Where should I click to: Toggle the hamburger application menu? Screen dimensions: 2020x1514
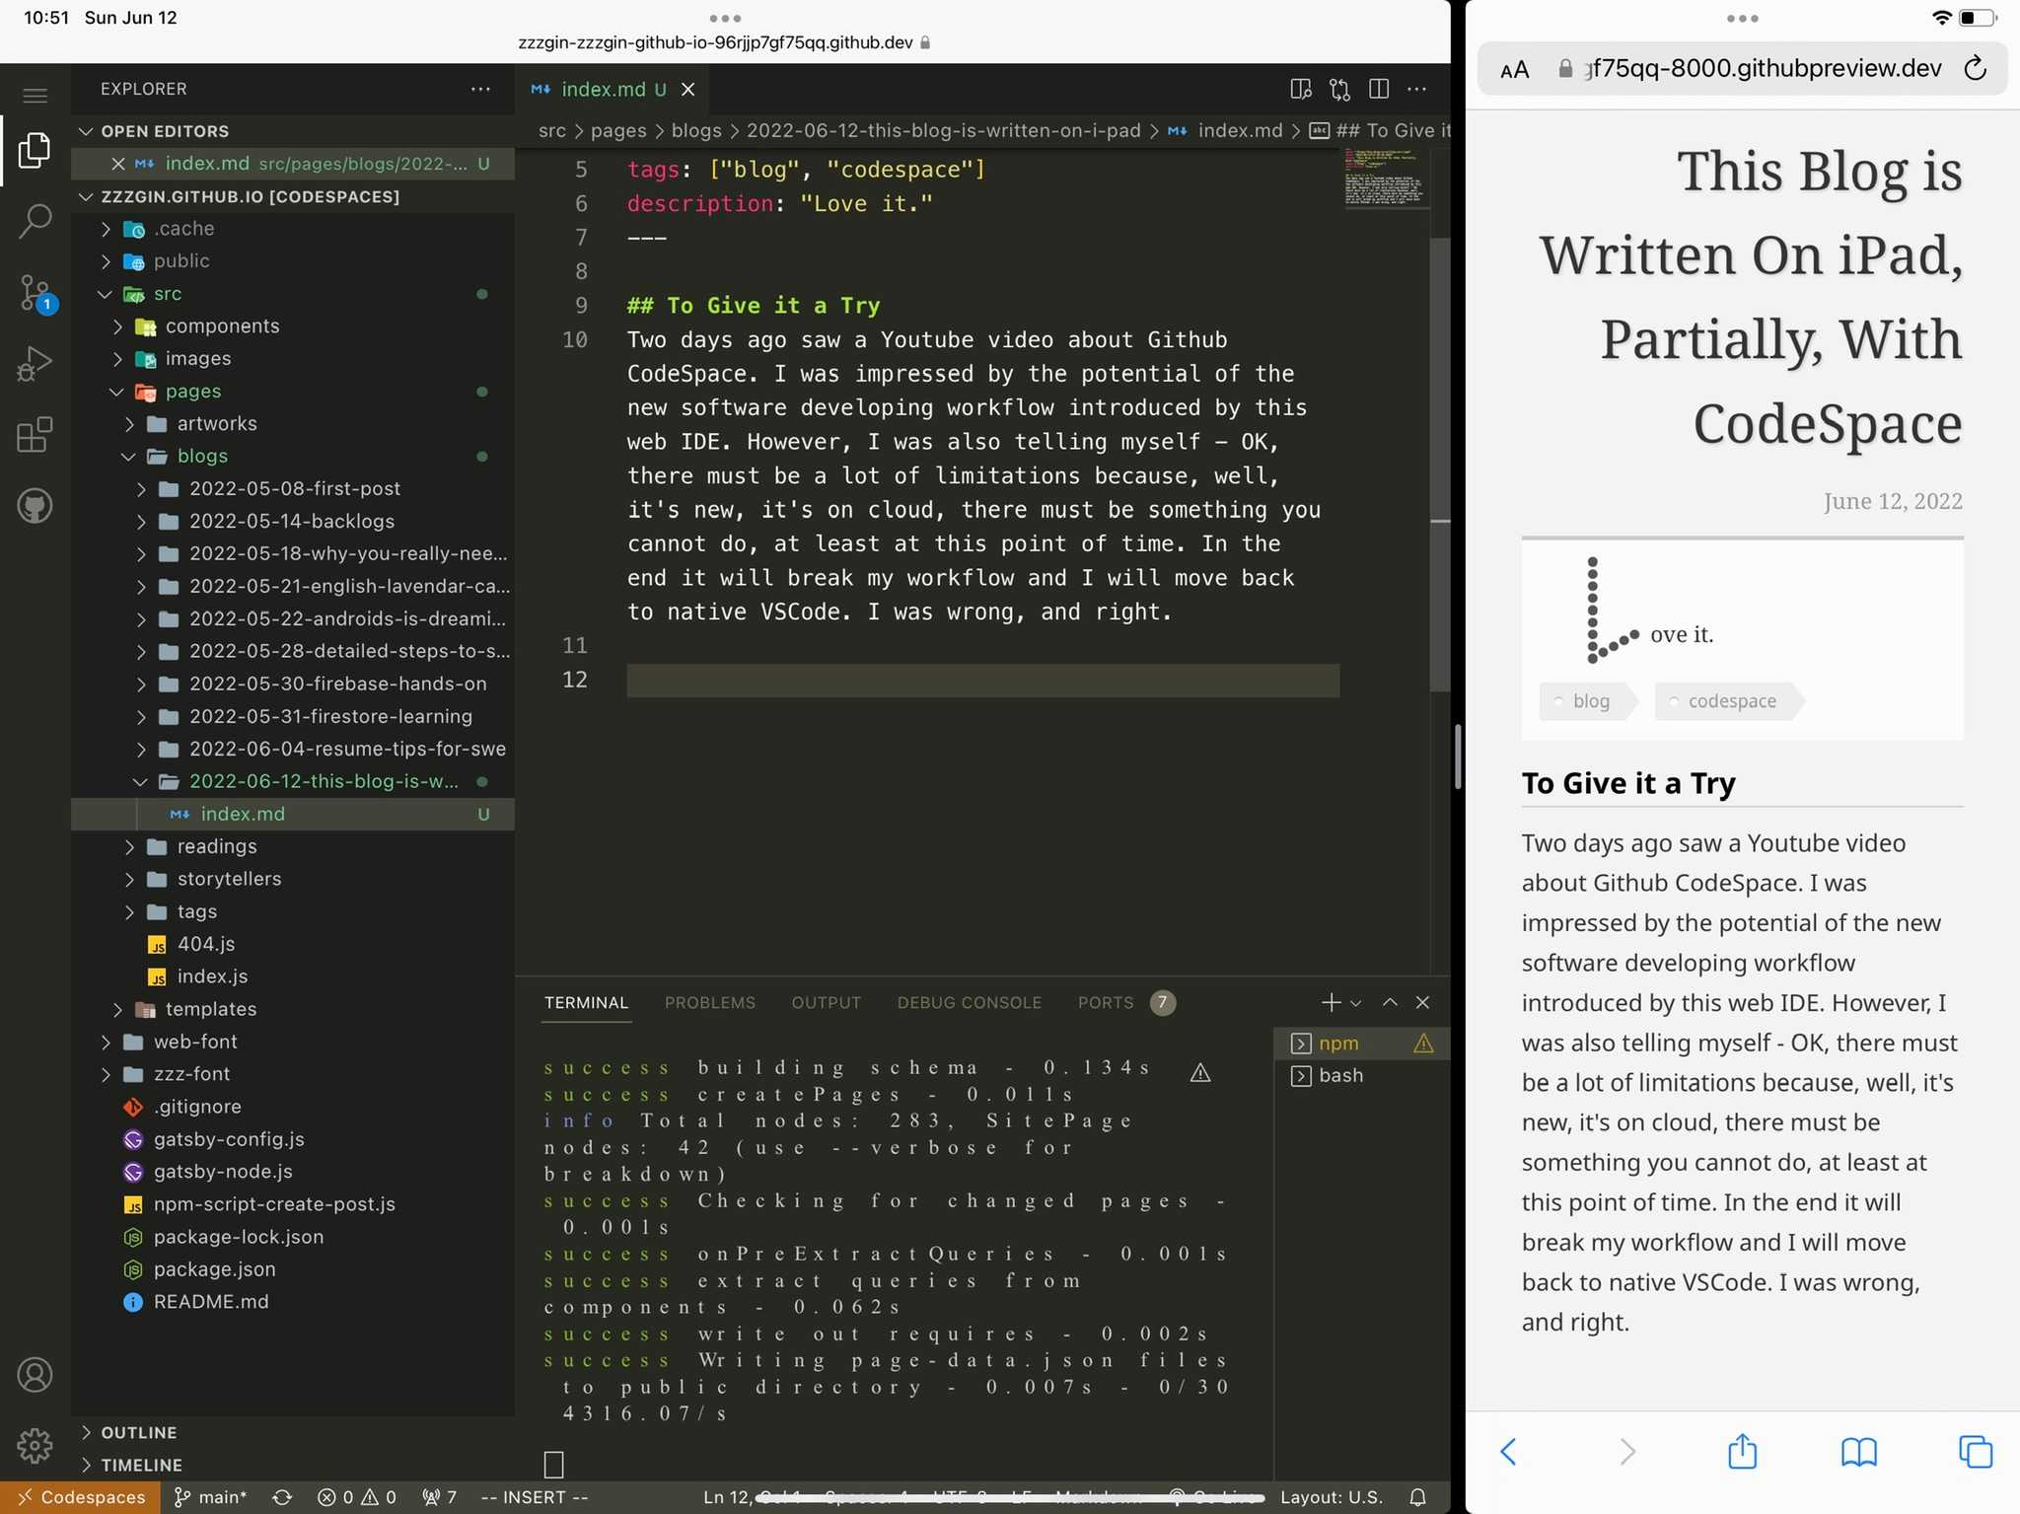point(36,95)
